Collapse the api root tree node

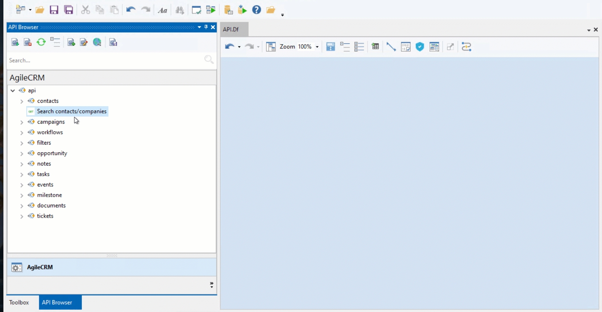13,91
